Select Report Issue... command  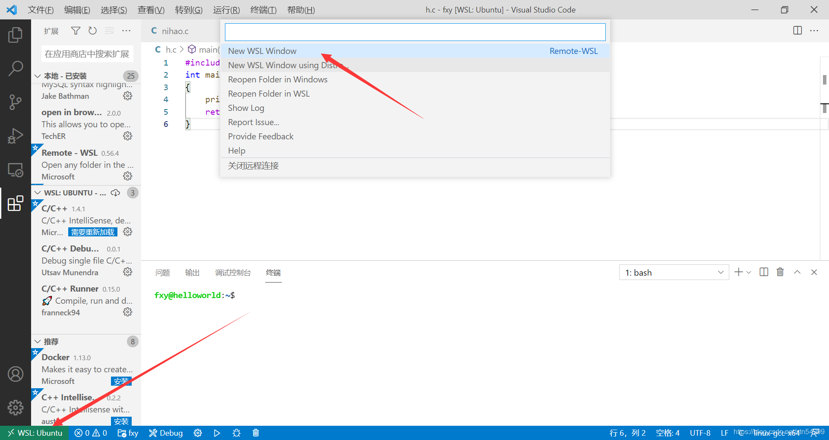(x=415, y=122)
